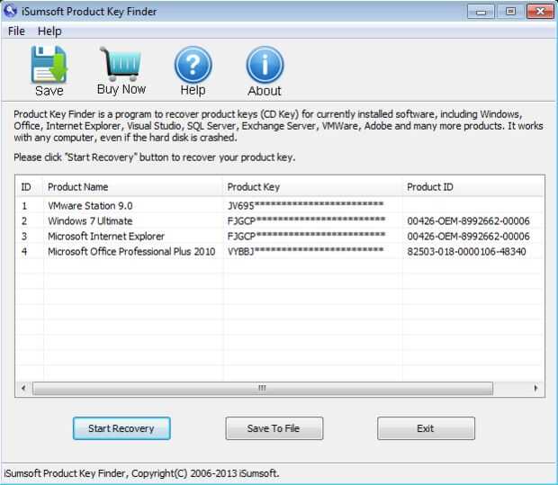Sort by the ID column header
558x485 pixels.
pos(29,187)
